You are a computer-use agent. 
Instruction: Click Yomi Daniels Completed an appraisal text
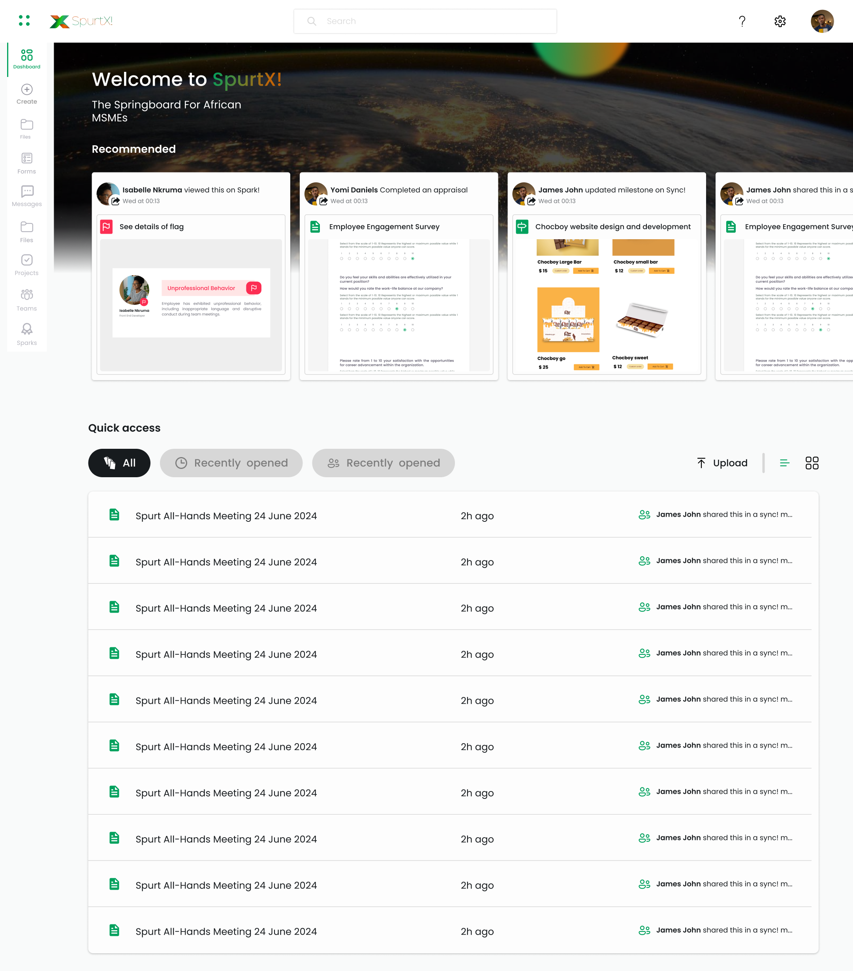tap(399, 189)
